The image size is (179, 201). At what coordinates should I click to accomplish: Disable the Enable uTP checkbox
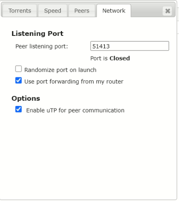point(19,109)
